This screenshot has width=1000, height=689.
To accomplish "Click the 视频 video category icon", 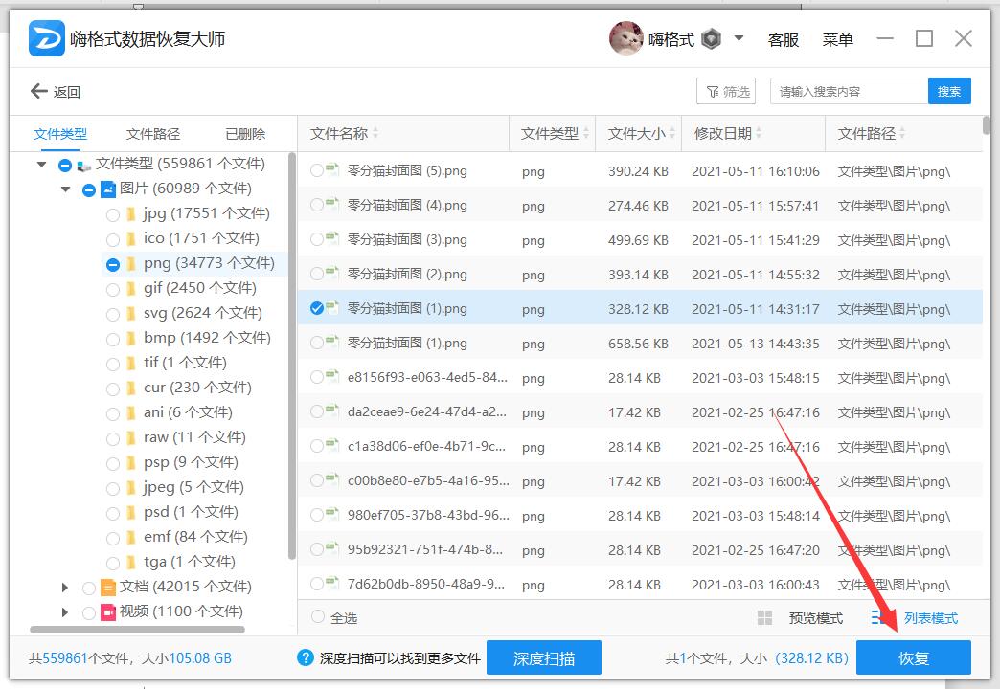I will click(x=108, y=611).
